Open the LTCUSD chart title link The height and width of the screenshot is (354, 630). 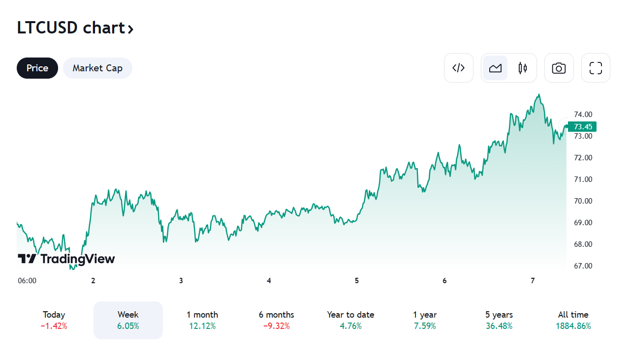(71, 28)
